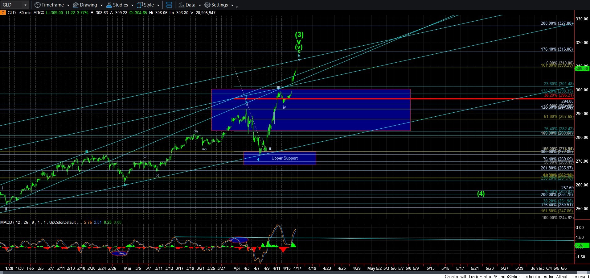Click the green (4) wave label

coord(481,194)
